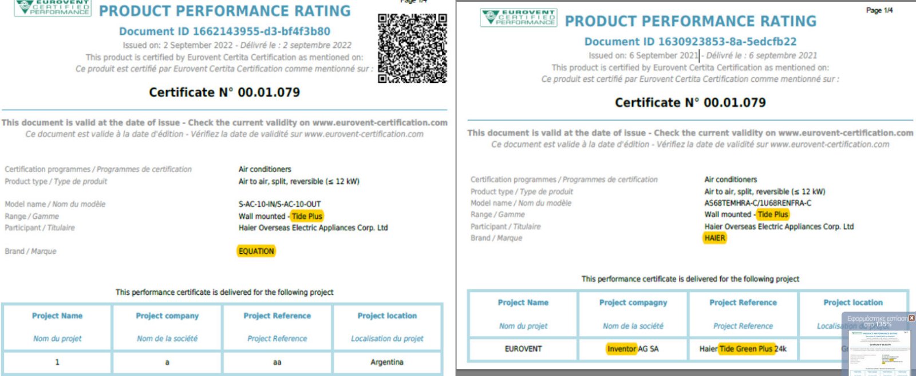Image resolution: width=916 pixels, height=376 pixels.
Task: Click Eurovent Certified logo in left document
Action: (x=53, y=7)
